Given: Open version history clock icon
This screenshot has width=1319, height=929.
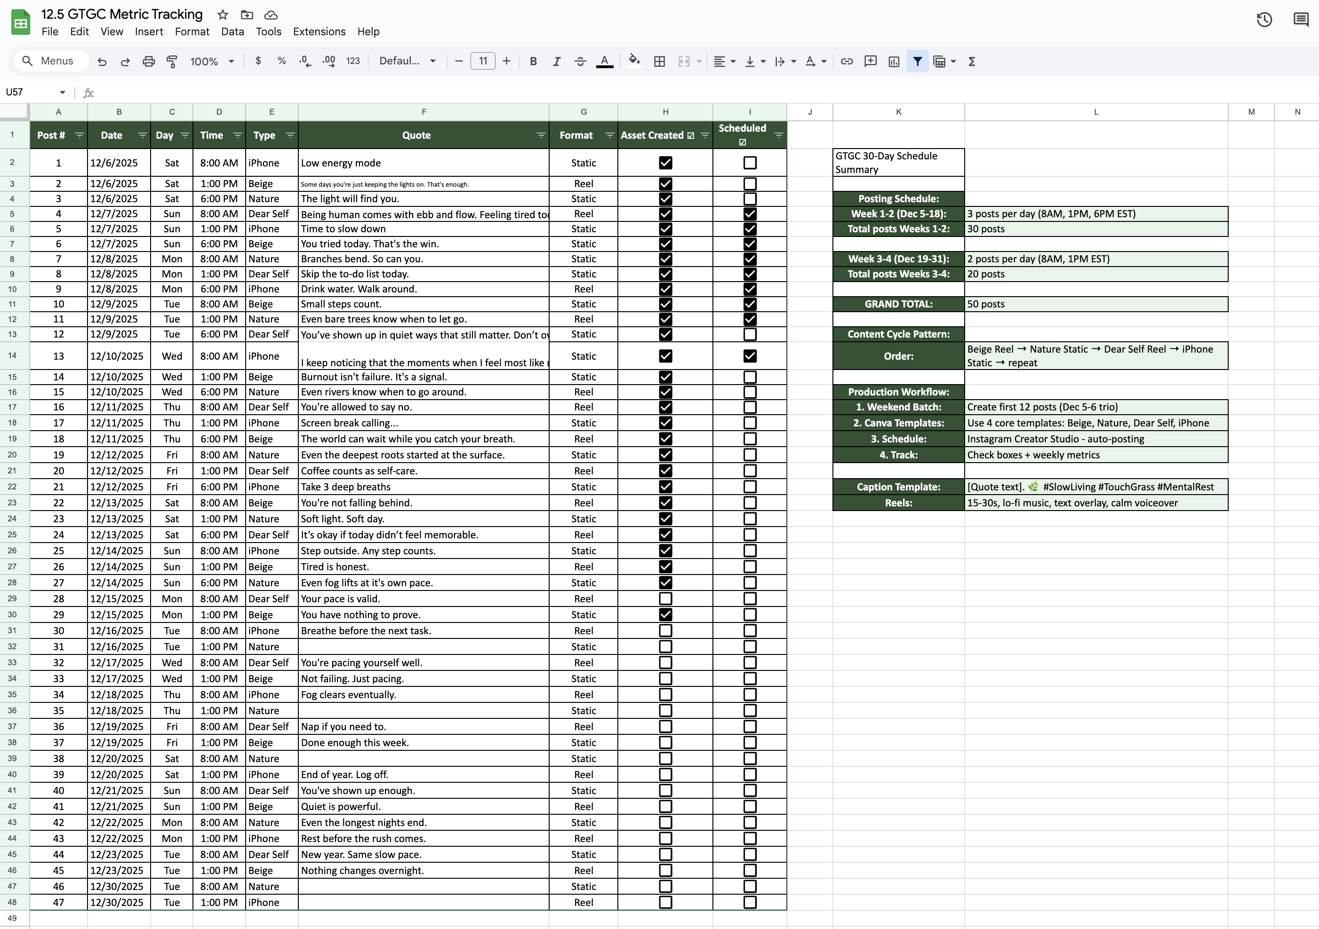Looking at the screenshot, I should [x=1264, y=20].
